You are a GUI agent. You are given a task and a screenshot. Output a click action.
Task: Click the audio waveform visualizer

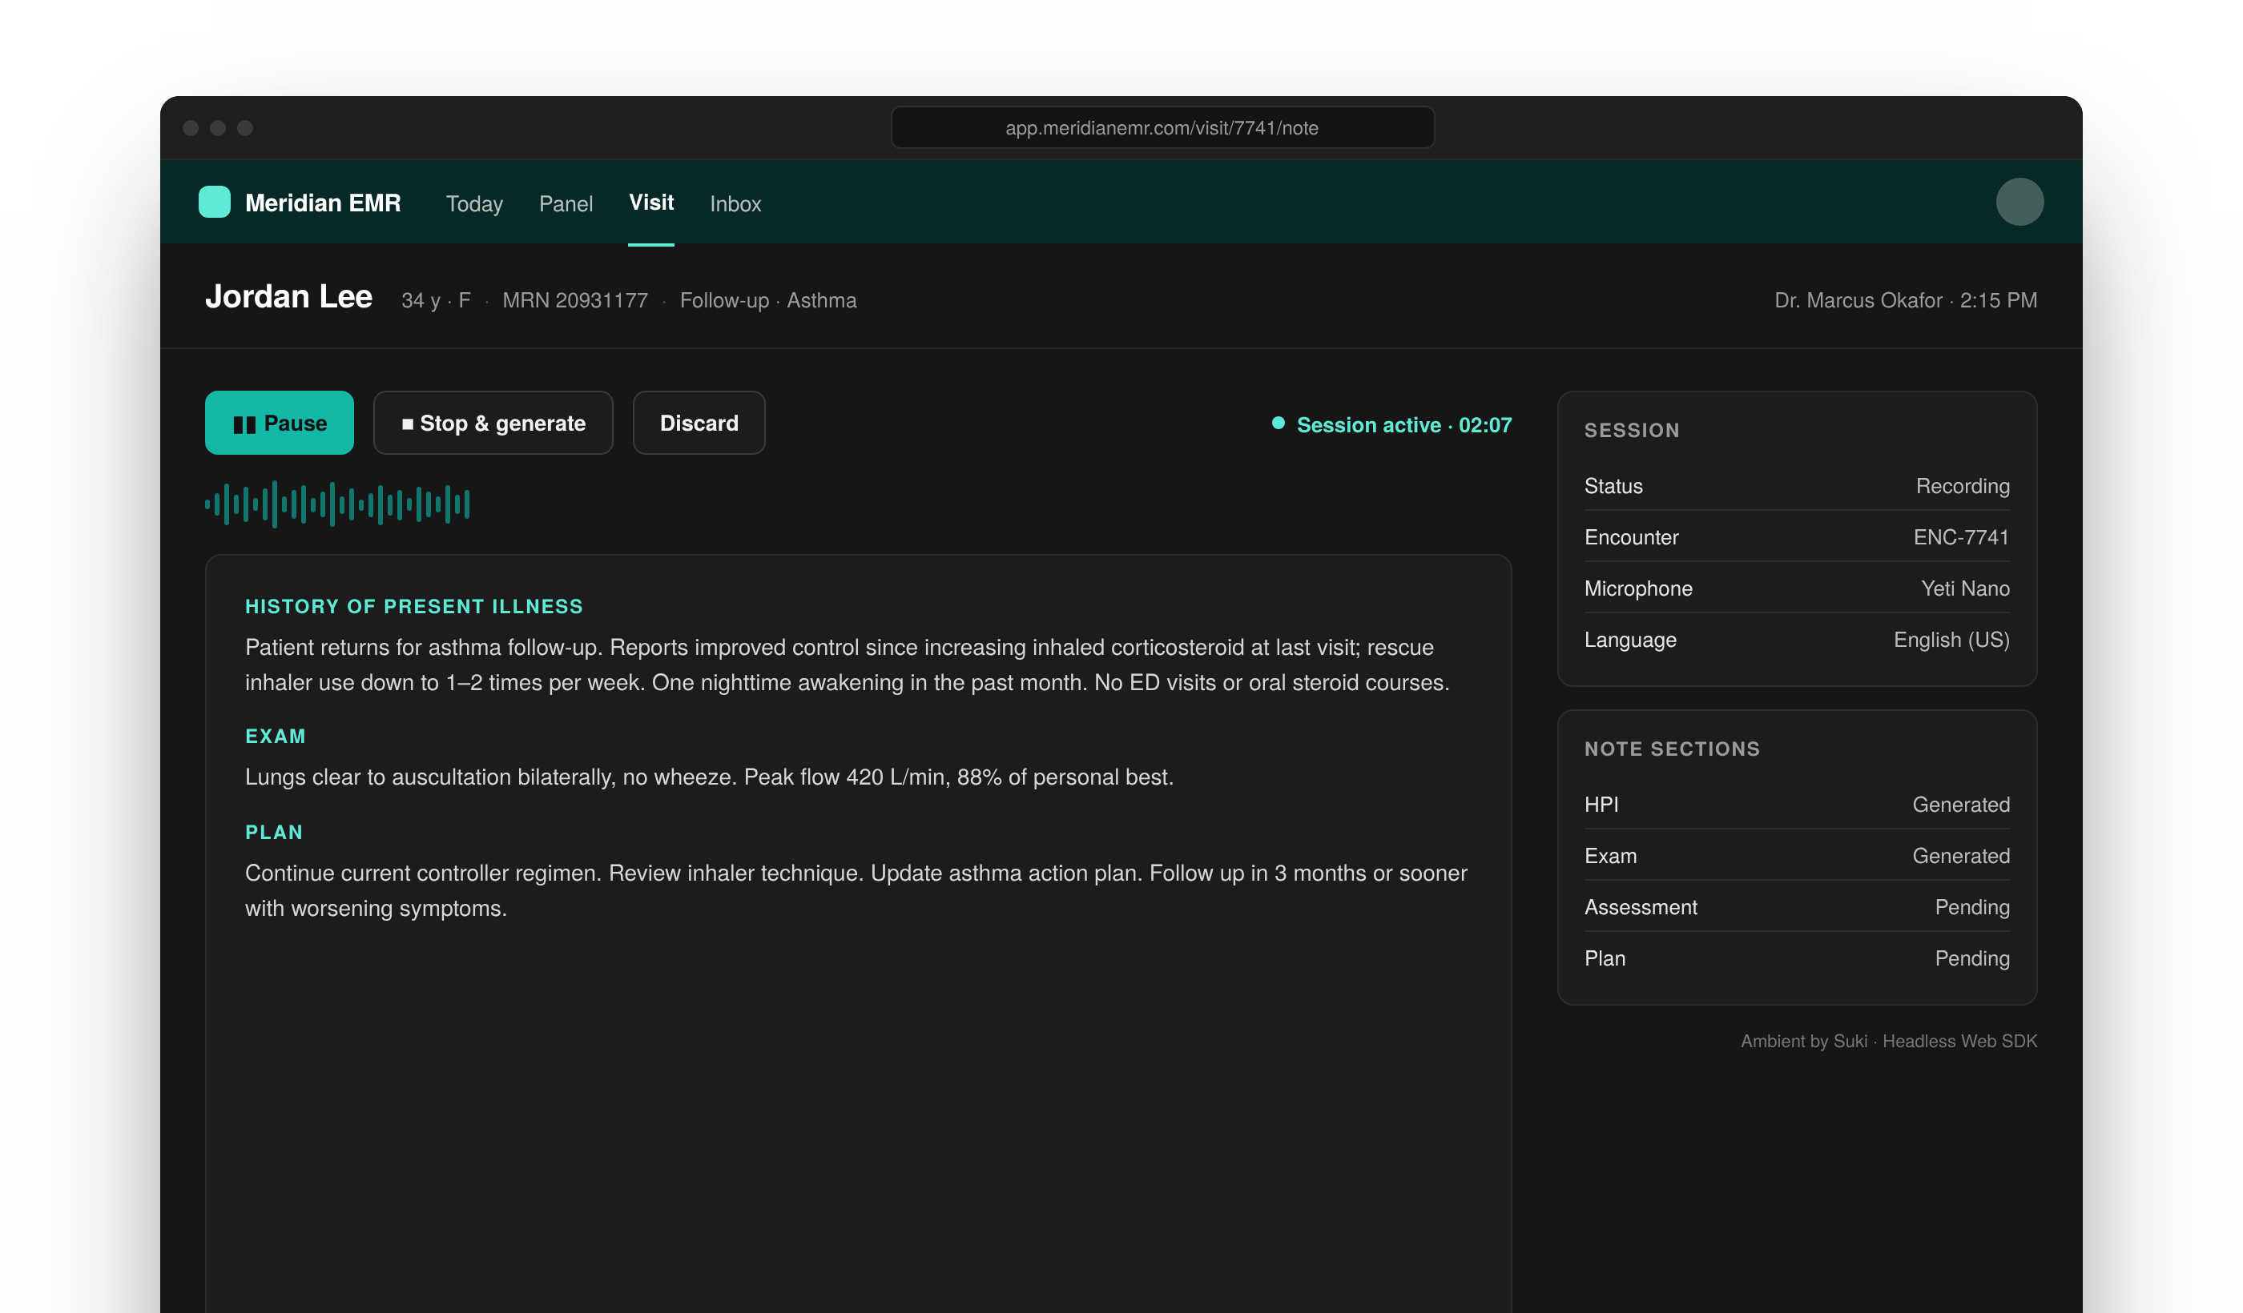(337, 504)
